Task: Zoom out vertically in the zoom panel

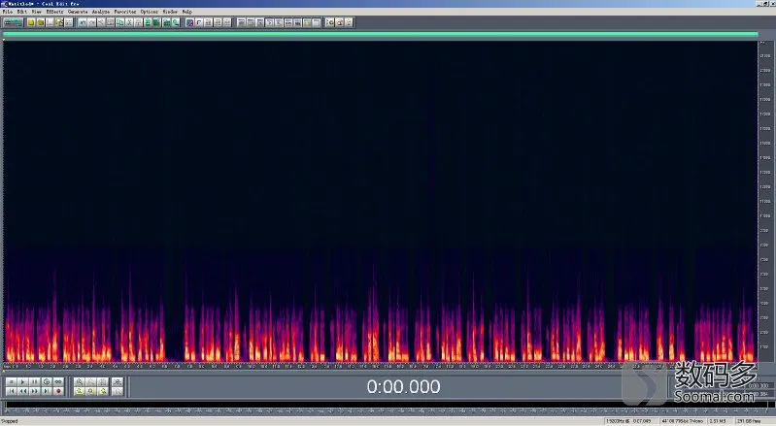Action: [118, 391]
